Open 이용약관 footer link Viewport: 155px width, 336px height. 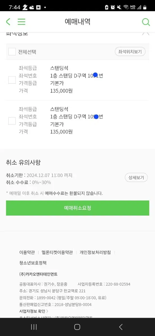[x=27, y=252]
